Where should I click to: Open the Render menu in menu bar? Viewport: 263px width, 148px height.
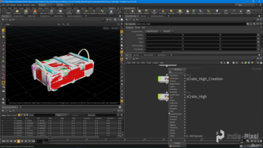click(13, 5)
